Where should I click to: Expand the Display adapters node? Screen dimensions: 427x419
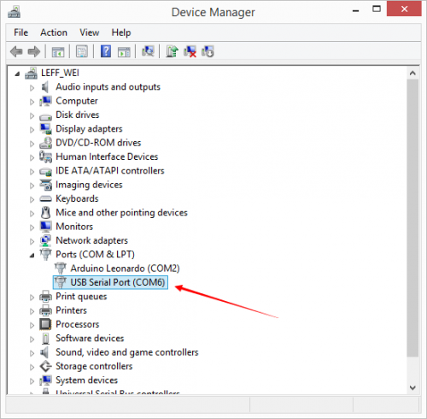32,129
